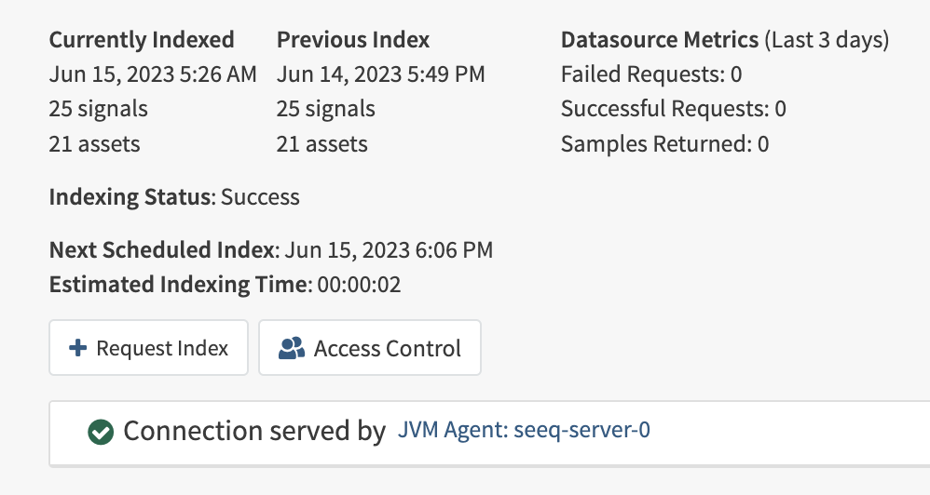Click the Samples Returned: 0 metric
The height and width of the screenshot is (495, 930).
coord(664,144)
